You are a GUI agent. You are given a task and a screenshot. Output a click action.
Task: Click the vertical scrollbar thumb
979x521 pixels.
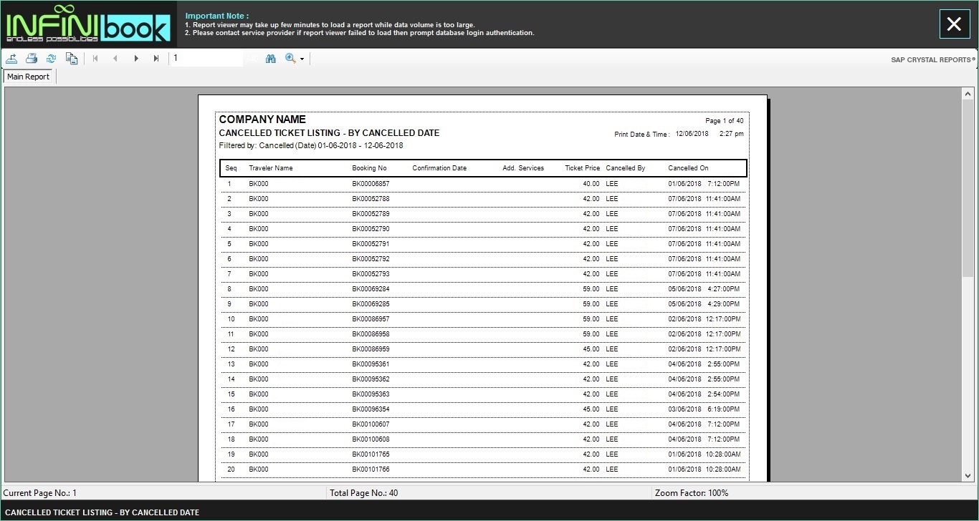click(968, 188)
